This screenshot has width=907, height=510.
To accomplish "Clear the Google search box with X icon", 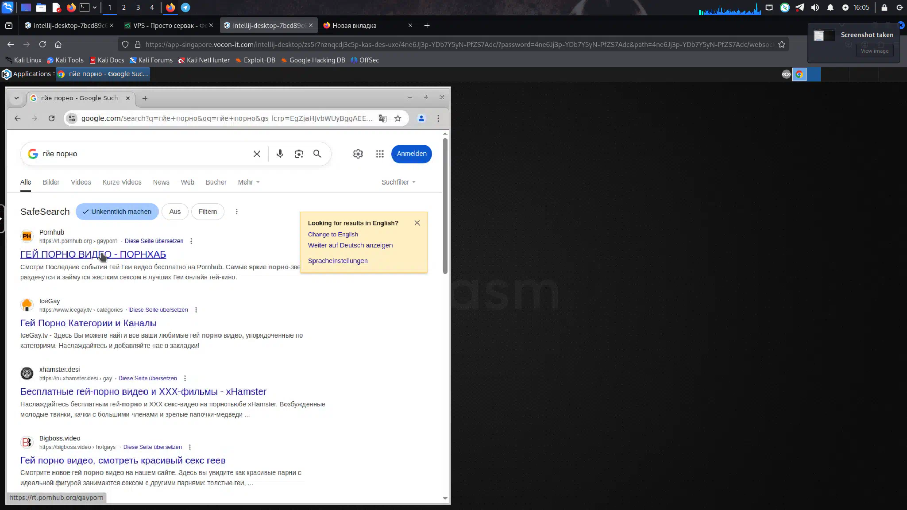I will coord(257,154).
